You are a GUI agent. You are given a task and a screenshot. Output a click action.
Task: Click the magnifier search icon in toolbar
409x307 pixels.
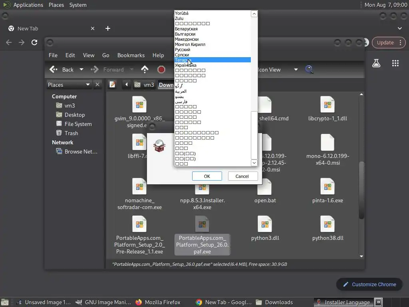309,70
